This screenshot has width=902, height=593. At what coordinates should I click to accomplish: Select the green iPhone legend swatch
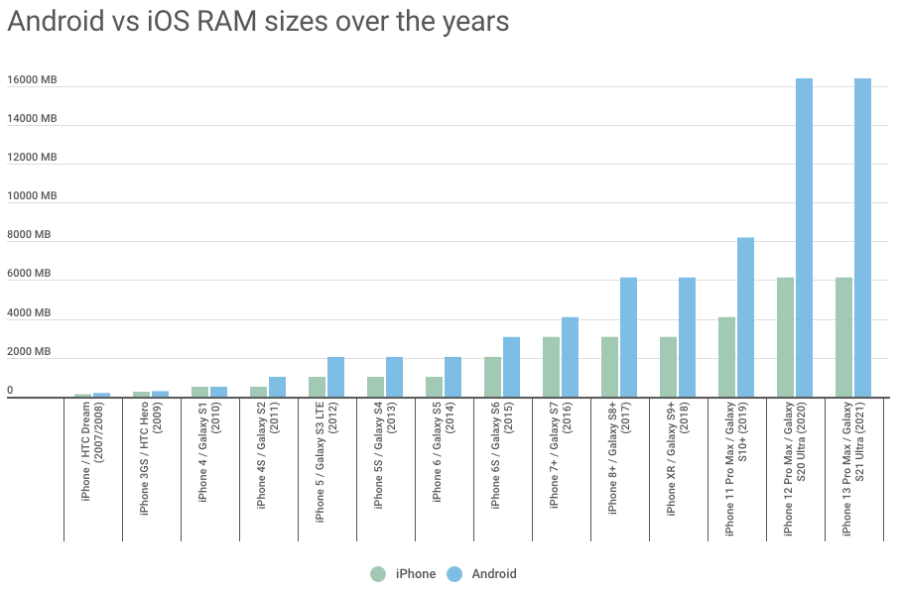378,574
